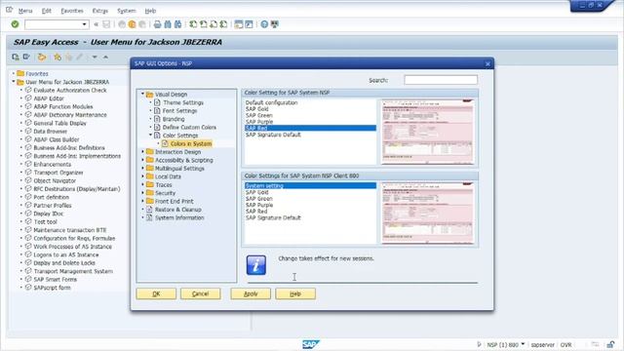Select Theme Settings in the options tree
The width and height of the screenshot is (624, 351).
click(x=183, y=102)
